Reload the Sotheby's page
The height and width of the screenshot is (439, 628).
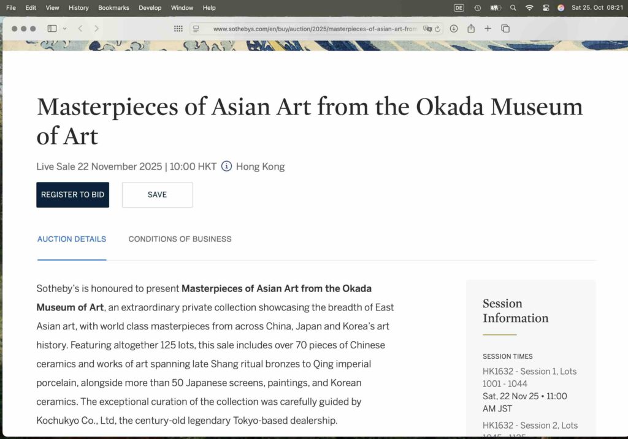[437, 29]
